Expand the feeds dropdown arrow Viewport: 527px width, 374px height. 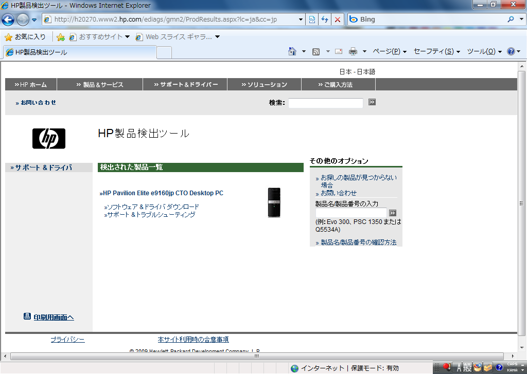coord(328,51)
